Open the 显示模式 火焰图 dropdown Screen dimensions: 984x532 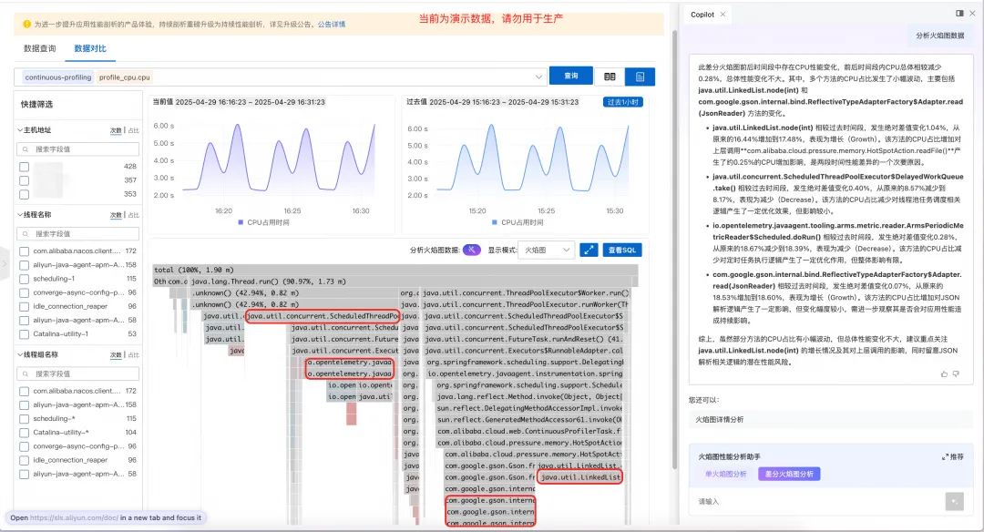[546, 250]
